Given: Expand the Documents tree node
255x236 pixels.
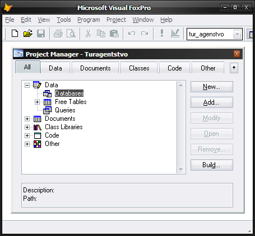Looking at the screenshot, I should [x=27, y=119].
